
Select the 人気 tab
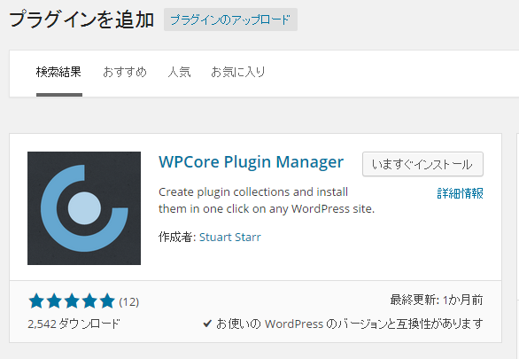tap(179, 72)
